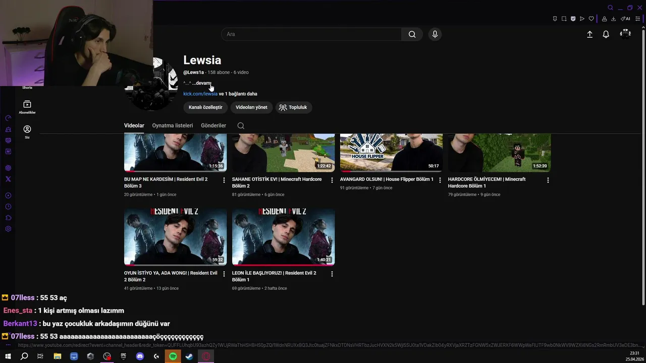Image resolution: width=646 pixels, height=363 pixels.
Task: Open Steam from taskbar
Action: tap(189, 356)
